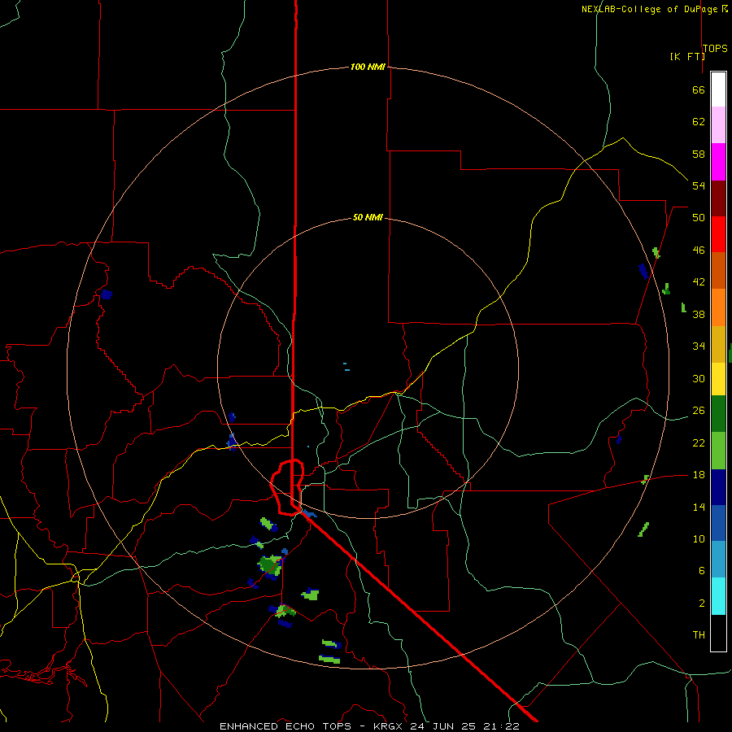The height and width of the screenshot is (732, 732).
Task: Click the legend value "38"
Action: 699,315
